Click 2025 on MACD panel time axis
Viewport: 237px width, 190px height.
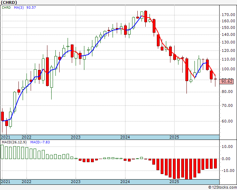point(174,182)
